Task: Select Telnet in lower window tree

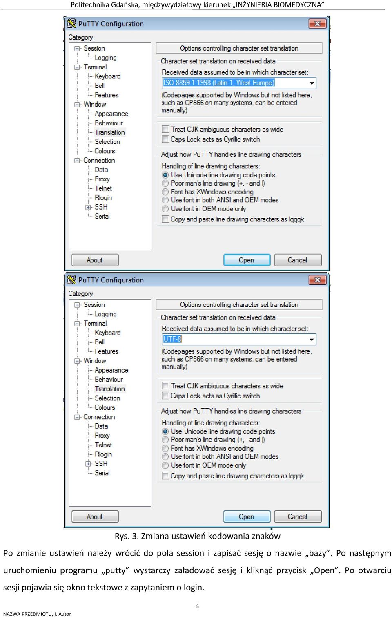Action: coord(103,445)
